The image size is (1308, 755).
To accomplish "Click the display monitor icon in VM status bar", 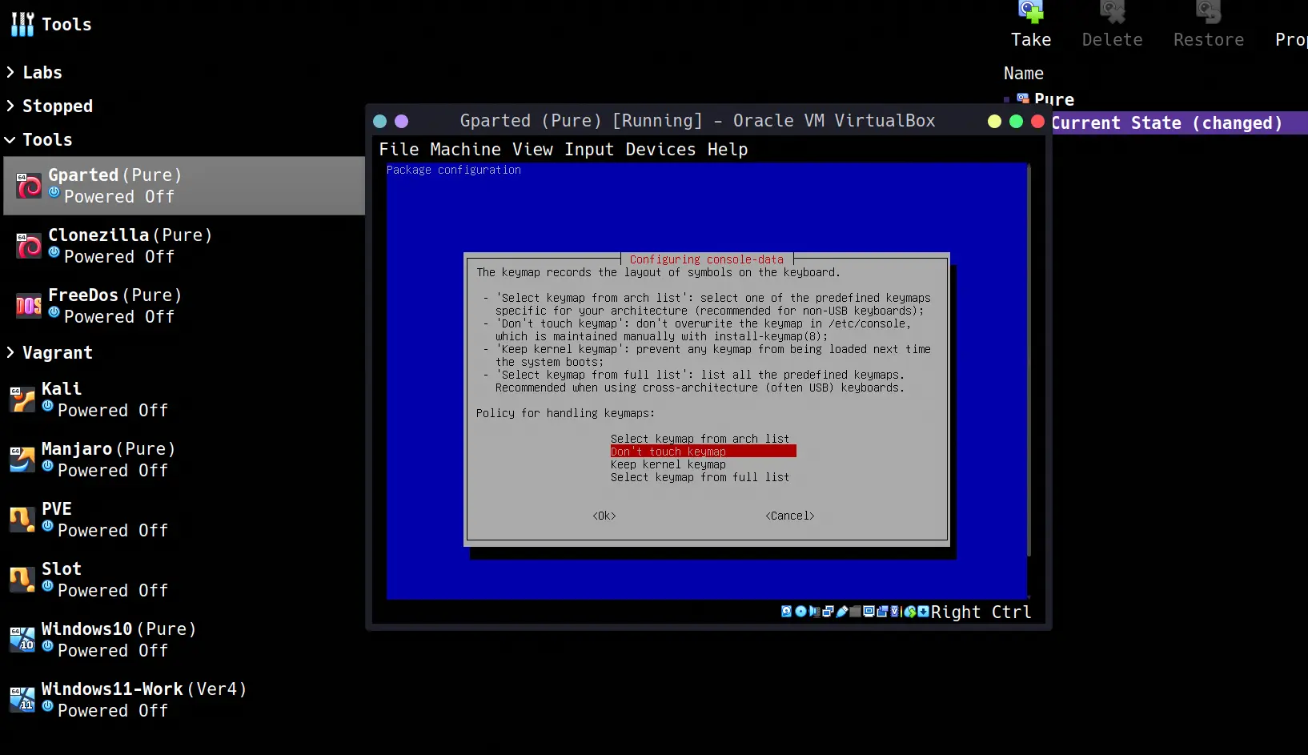I will click(x=869, y=612).
